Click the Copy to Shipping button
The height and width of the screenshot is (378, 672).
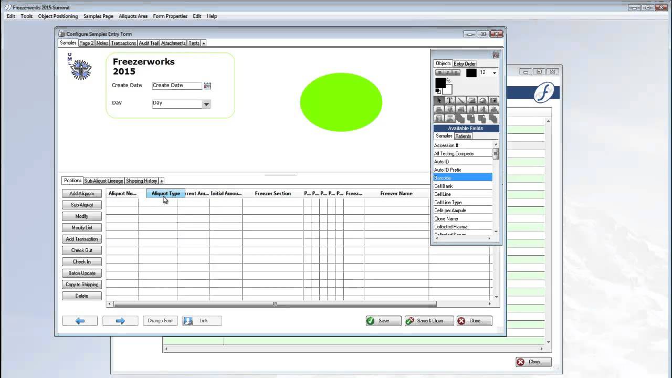(82, 285)
